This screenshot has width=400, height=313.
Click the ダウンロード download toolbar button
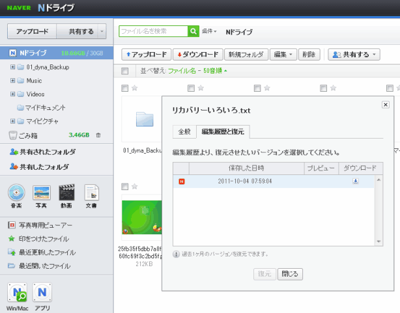point(198,54)
